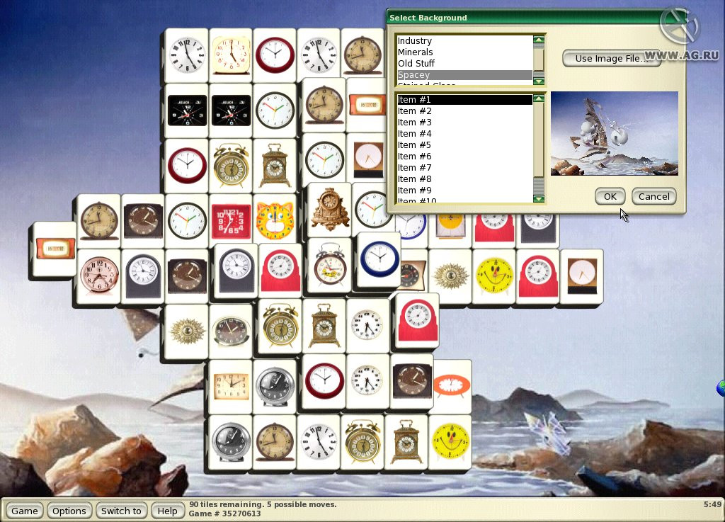Select the Spacey category row
The width and height of the screenshot is (725, 522).
tap(464, 74)
